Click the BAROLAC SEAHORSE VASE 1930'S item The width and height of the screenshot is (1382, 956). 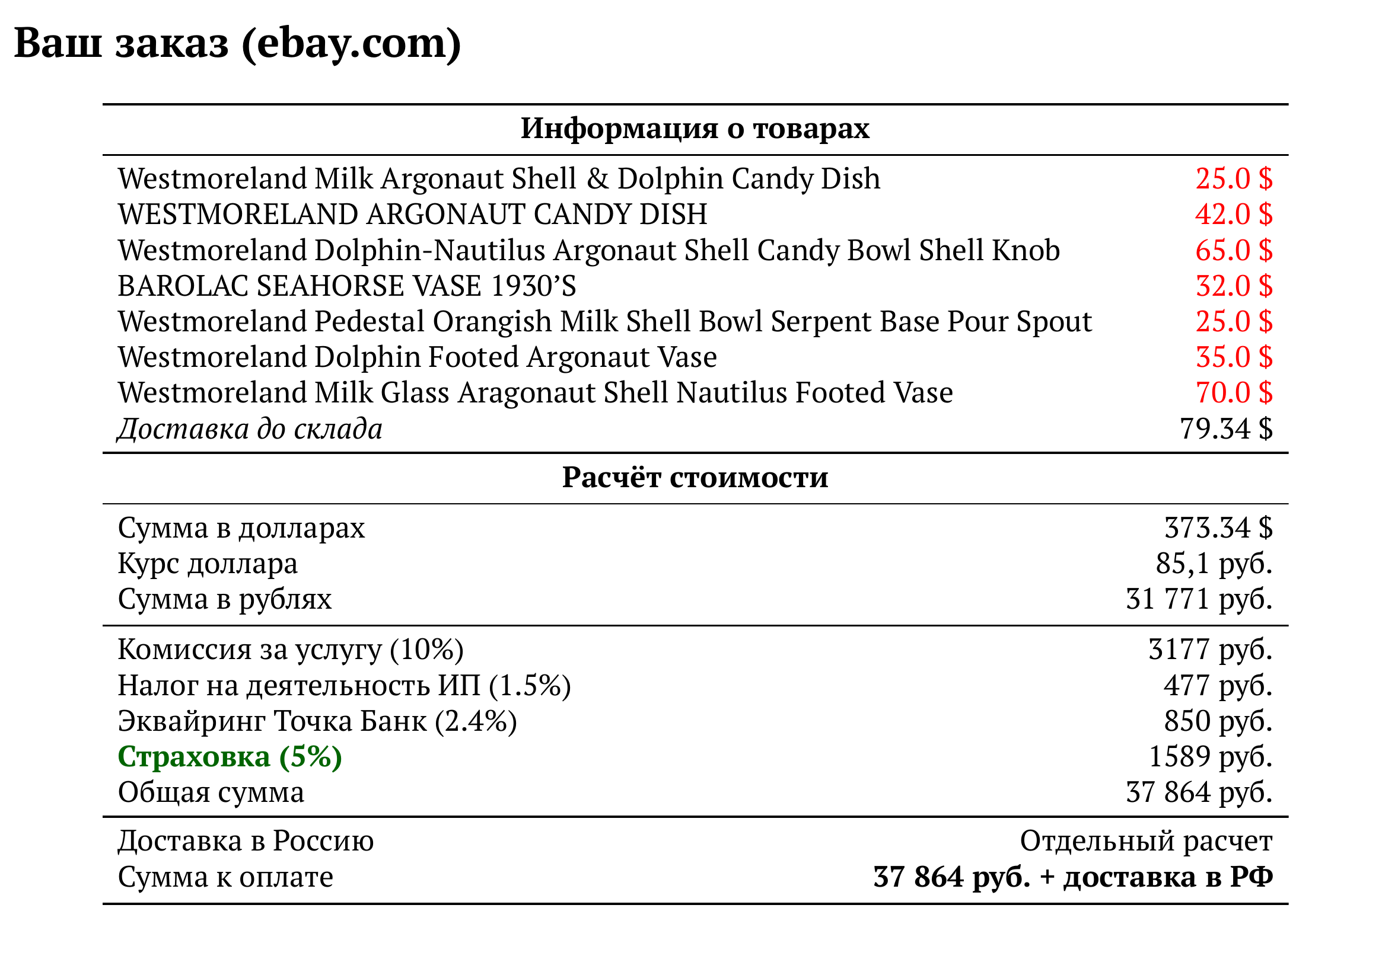coord(346,286)
